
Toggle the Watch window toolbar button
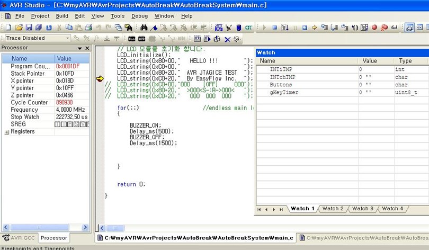click(409, 28)
